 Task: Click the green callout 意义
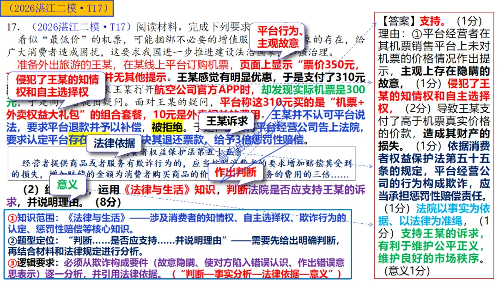pos(67,184)
